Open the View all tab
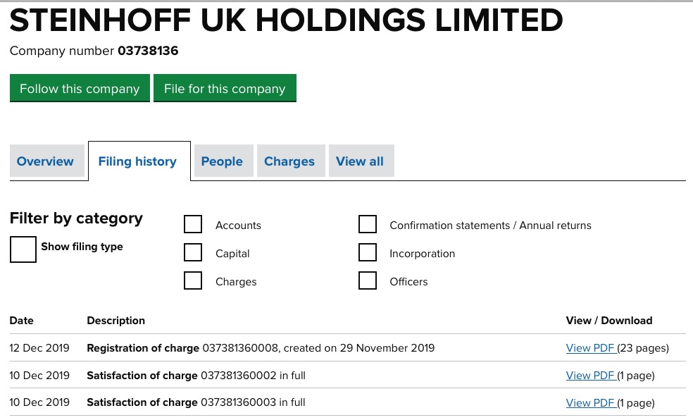Viewport: 693px width, 420px height. (x=360, y=161)
